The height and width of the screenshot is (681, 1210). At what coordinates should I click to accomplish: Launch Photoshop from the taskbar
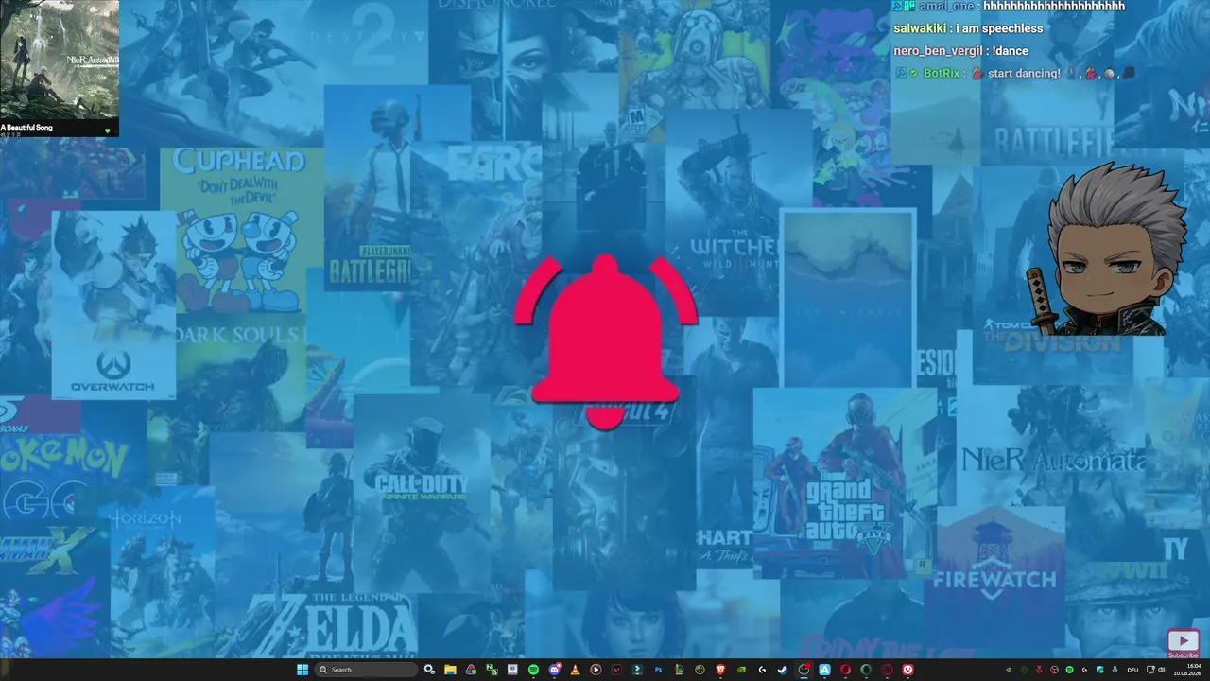click(658, 670)
